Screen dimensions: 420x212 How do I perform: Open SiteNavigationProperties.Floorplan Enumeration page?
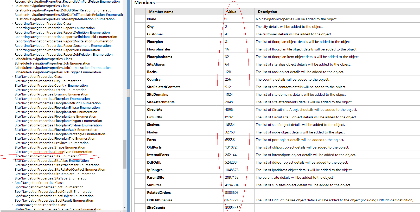(x=52, y=99)
